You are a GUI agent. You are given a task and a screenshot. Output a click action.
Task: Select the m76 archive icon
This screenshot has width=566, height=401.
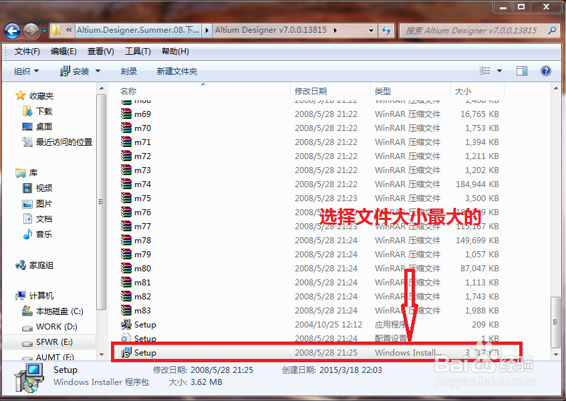(126, 213)
